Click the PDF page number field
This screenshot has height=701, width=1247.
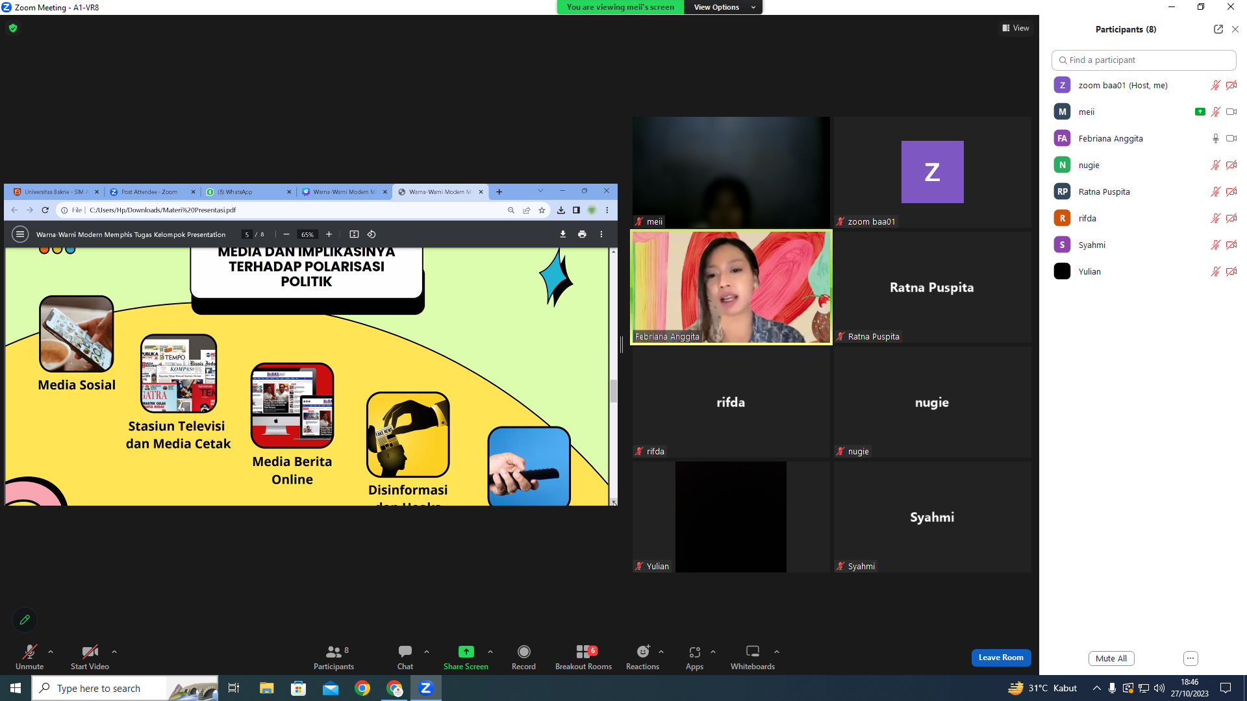247,234
